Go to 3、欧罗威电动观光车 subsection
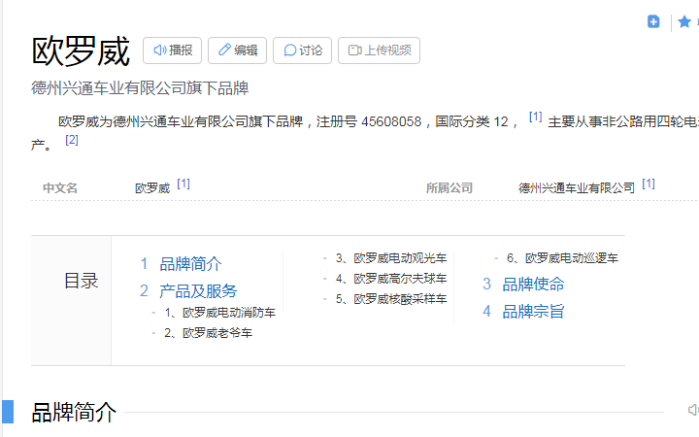This screenshot has height=437, width=699. (x=391, y=258)
